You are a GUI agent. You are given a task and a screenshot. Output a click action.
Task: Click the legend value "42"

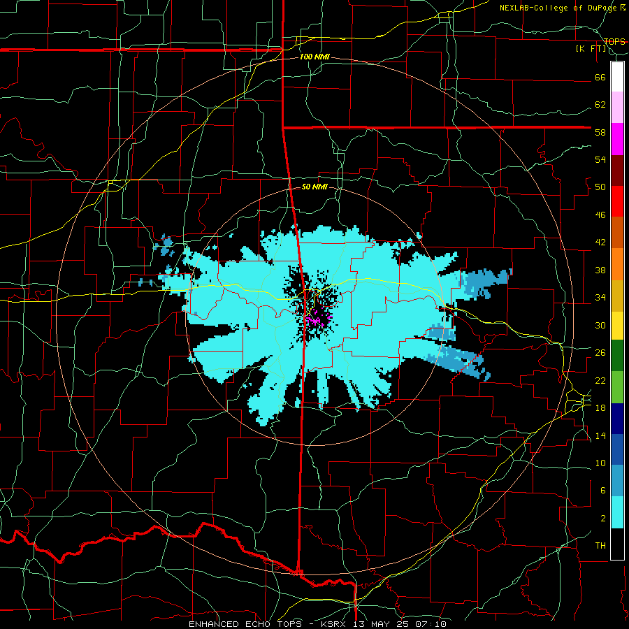[600, 243]
